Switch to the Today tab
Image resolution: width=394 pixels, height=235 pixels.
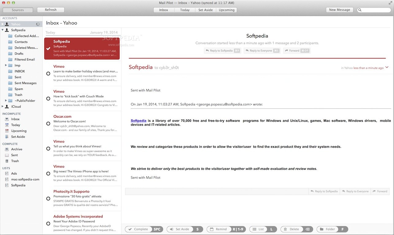pos(185,10)
